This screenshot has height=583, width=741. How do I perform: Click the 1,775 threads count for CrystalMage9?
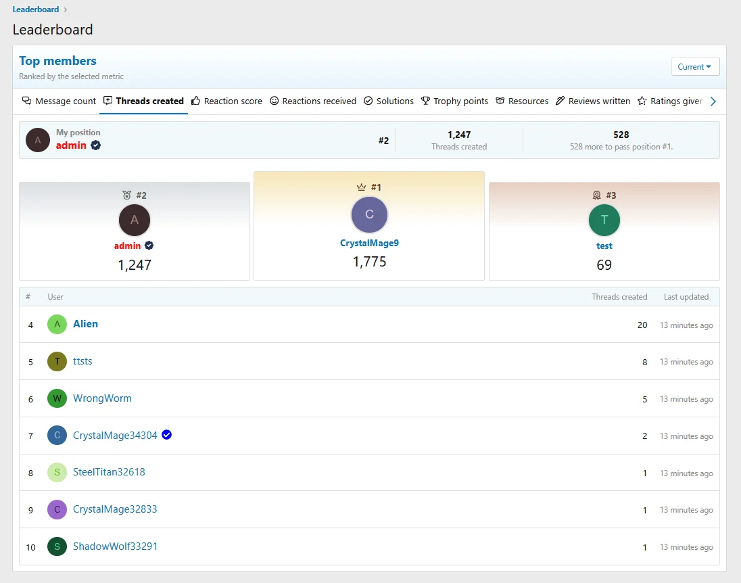tap(370, 262)
